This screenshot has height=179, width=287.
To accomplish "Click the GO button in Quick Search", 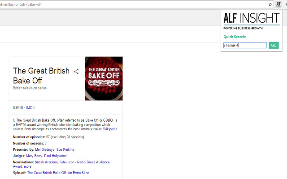I will coord(274,45).
